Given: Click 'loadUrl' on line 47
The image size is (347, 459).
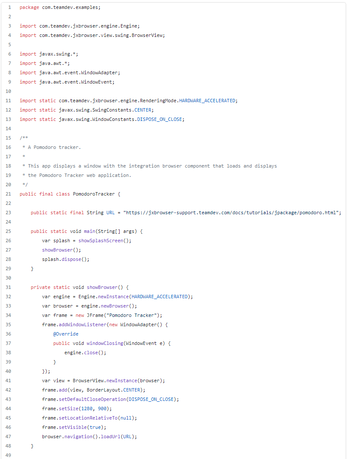Looking at the screenshot, I should [110, 437].
